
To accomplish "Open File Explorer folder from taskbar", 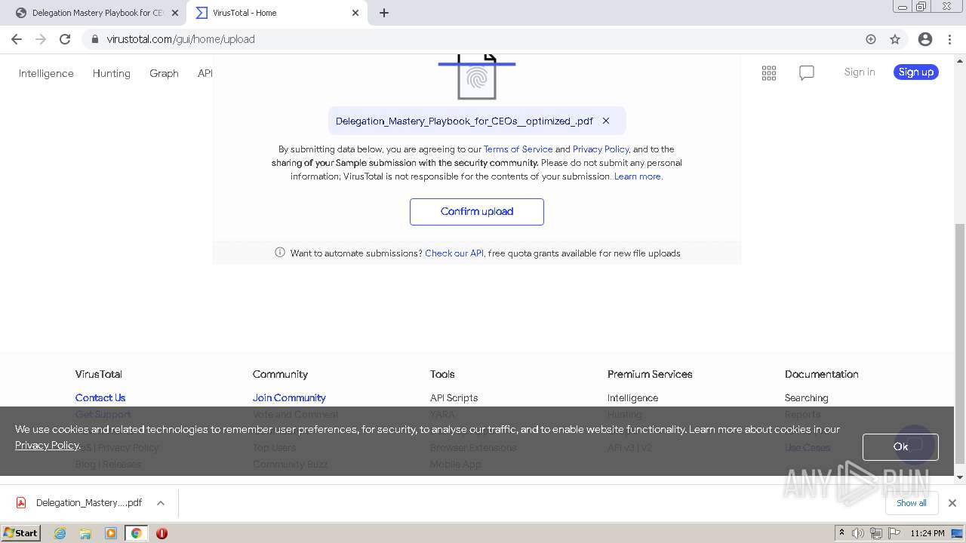I will point(85,533).
